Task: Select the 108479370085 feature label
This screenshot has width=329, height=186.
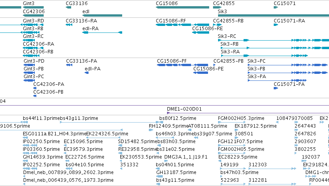Action: (x=294, y=118)
